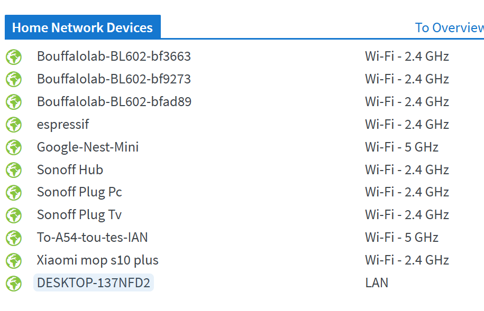Click globe icon beside Bouffalolab-BL602-bf9273
This screenshot has width=484, height=311.
tap(14, 80)
